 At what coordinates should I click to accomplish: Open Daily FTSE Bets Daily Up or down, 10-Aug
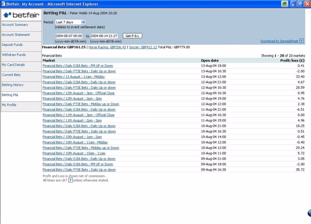[x=79, y=131]
